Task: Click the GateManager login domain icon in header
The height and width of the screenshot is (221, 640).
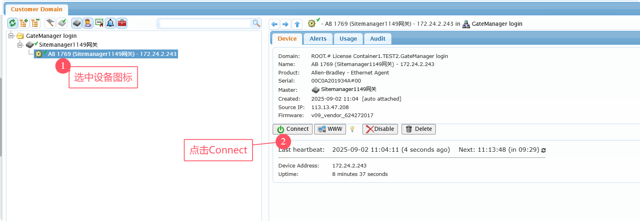Action: [466, 24]
